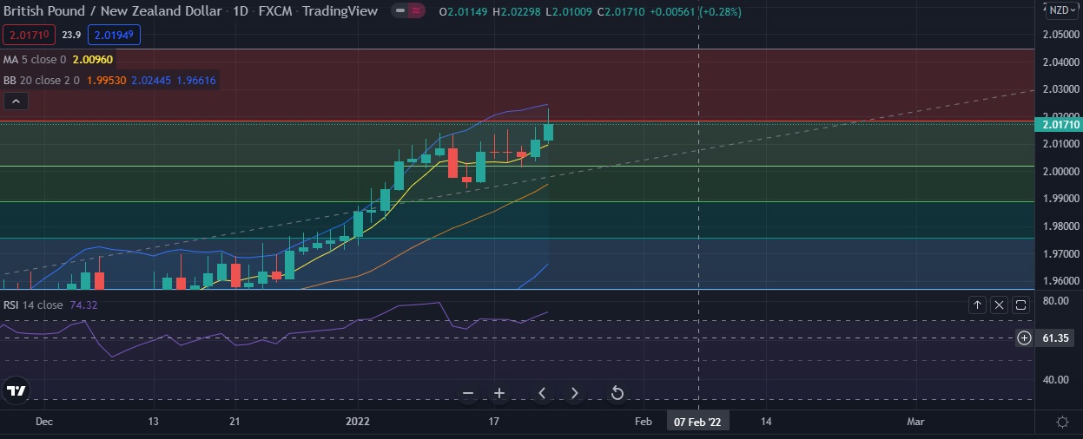Click the 07 Feb '22 date label on the time axis
The height and width of the screenshot is (439, 1083).
(x=699, y=421)
